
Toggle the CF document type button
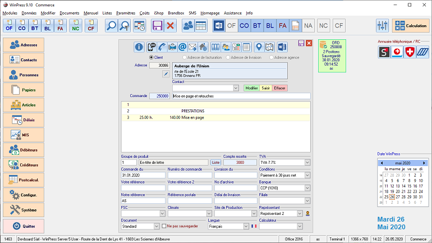click(339, 26)
